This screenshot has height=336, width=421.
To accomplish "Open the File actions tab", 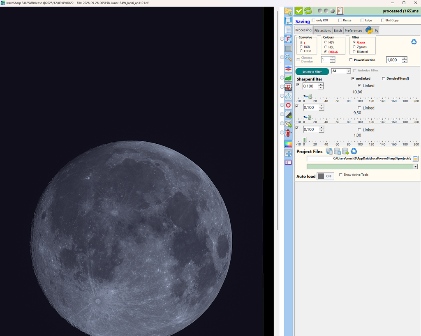I will point(322,30).
